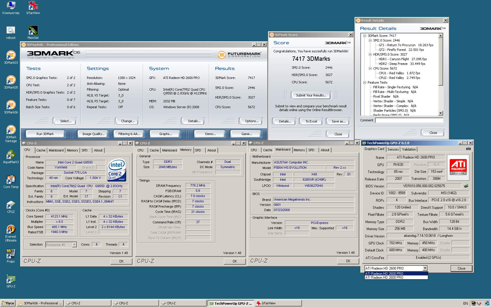Open Image Quality settings button

(93, 134)
